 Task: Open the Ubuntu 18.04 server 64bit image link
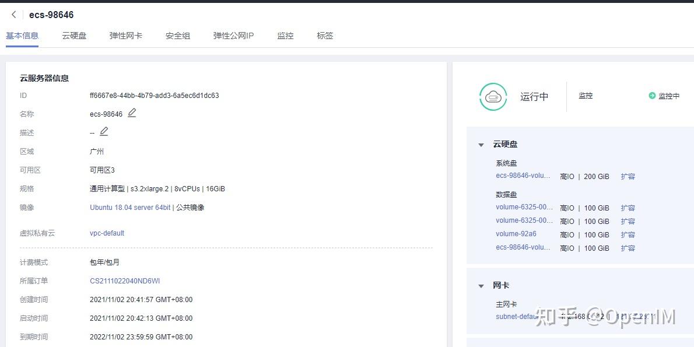click(x=129, y=207)
